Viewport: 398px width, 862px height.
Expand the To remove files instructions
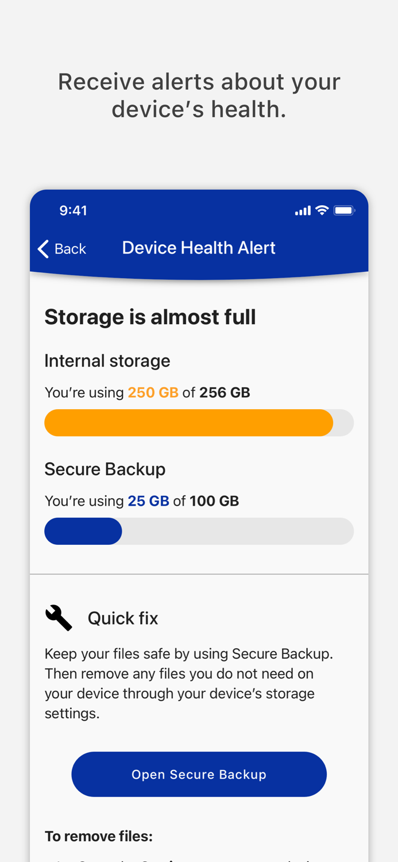pyautogui.click(x=98, y=836)
